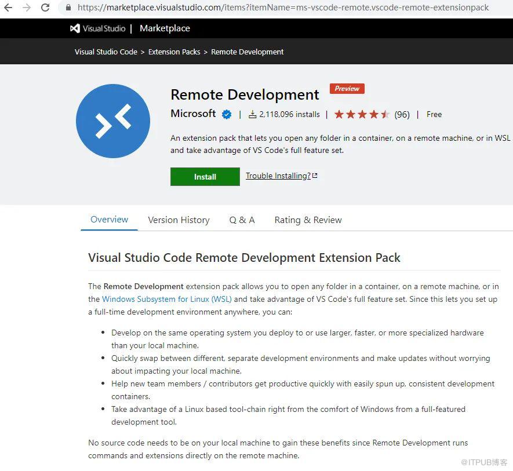
Task: Open the Overview tab
Action: tap(109, 220)
